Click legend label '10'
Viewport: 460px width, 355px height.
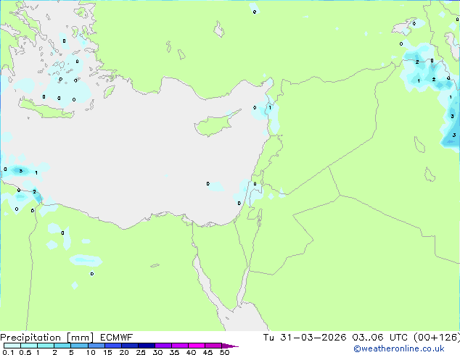click(91, 352)
